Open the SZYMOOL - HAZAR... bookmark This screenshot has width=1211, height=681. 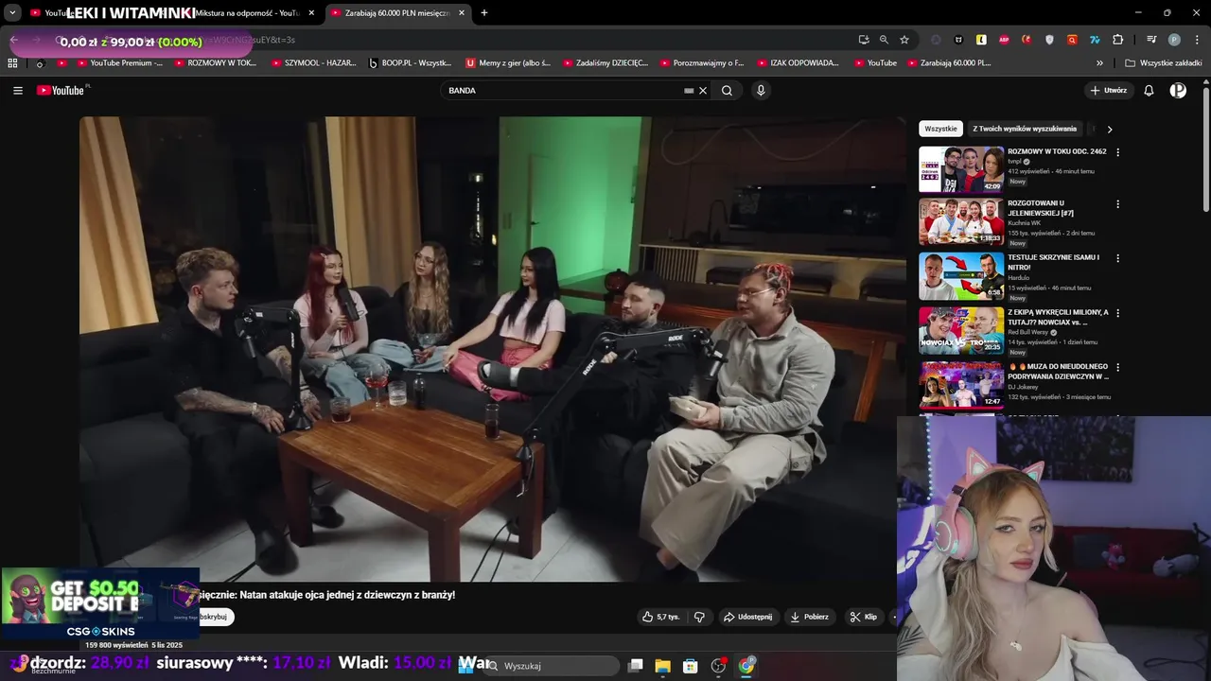tap(314, 63)
